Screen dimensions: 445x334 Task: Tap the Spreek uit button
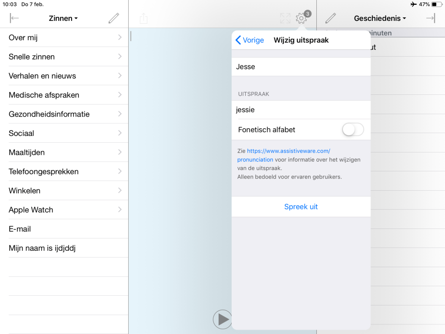coord(301,207)
